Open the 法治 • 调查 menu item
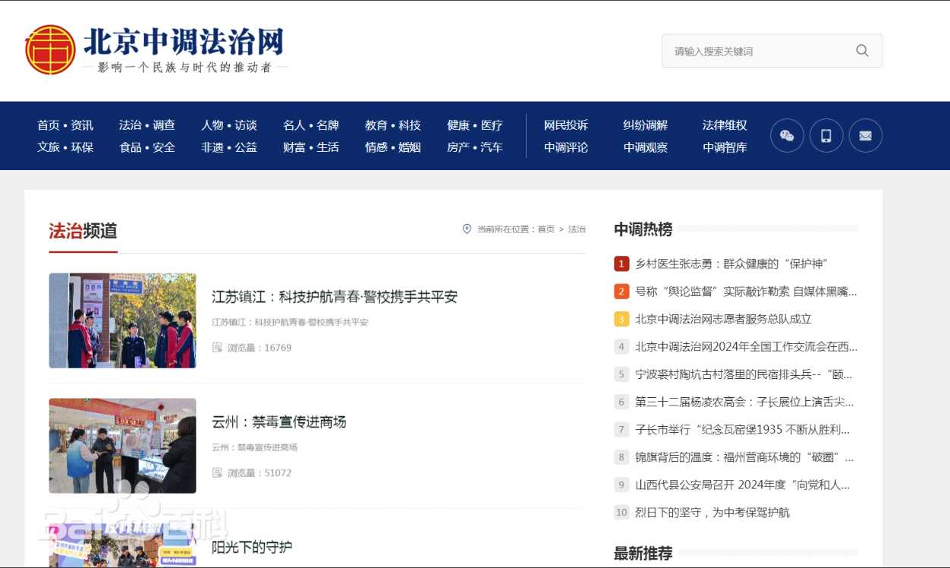This screenshot has height=568, width=950. pyautogui.click(x=147, y=125)
